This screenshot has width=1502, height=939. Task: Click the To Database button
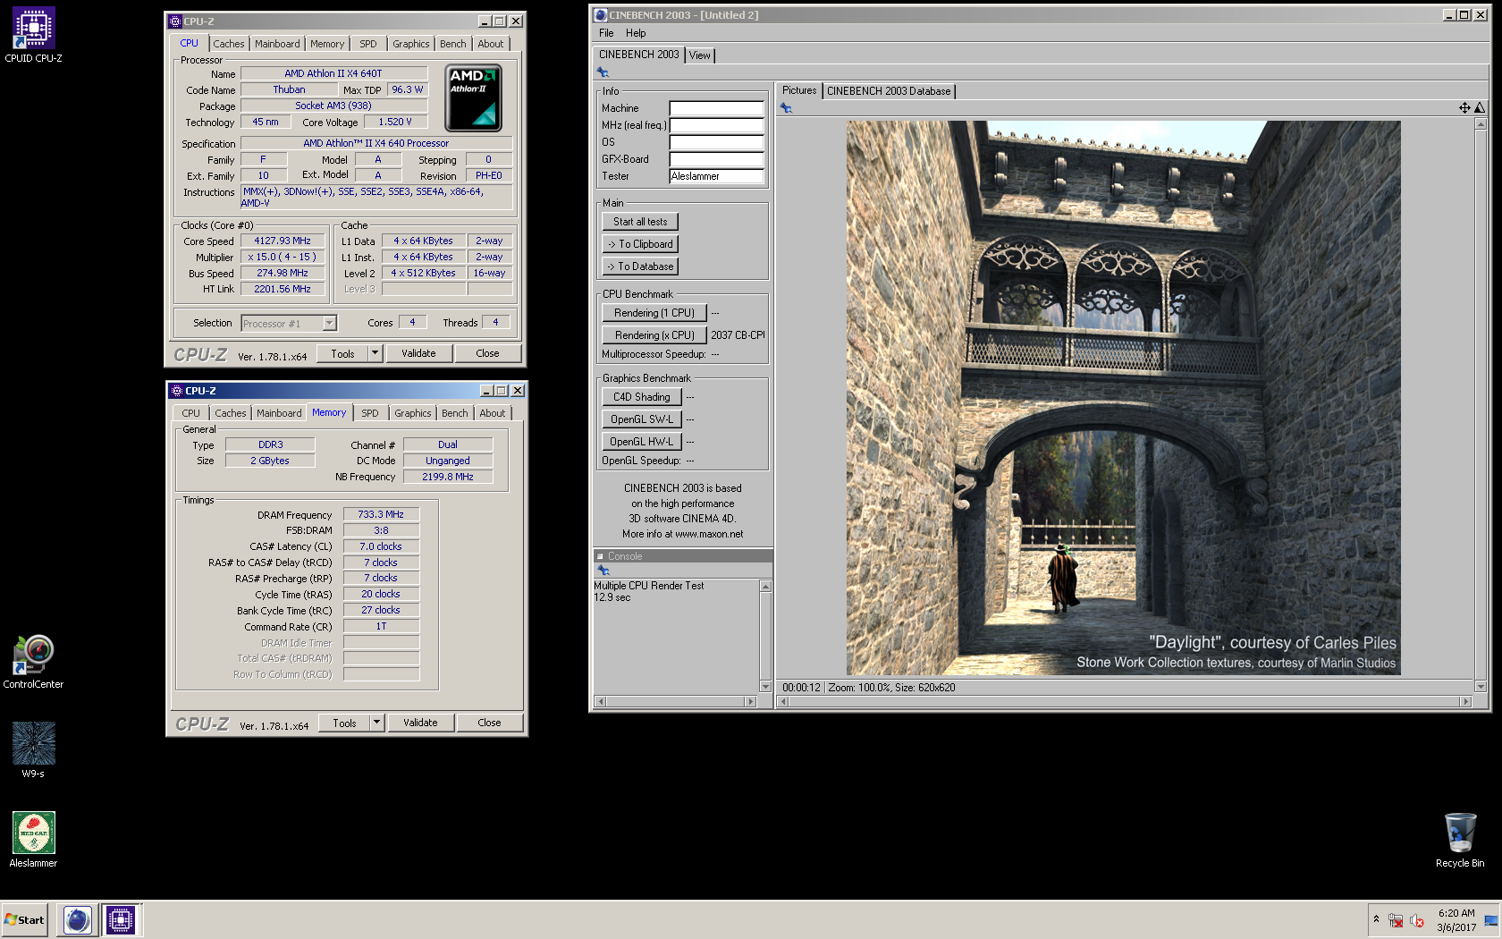(640, 266)
